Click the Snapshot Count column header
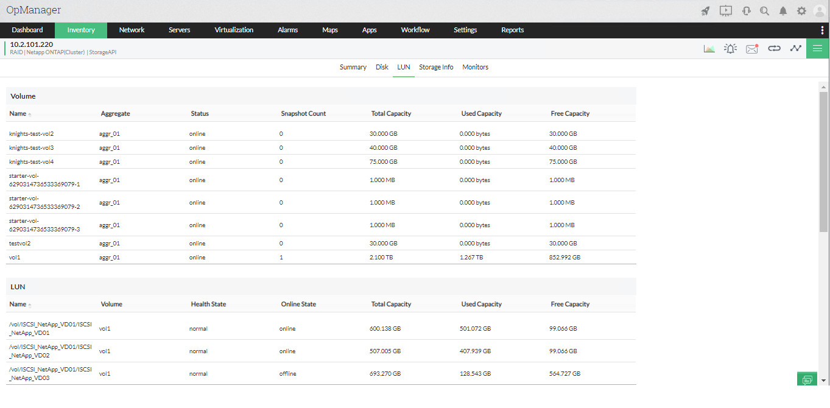This screenshot has height=408, width=830. pos(303,114)
